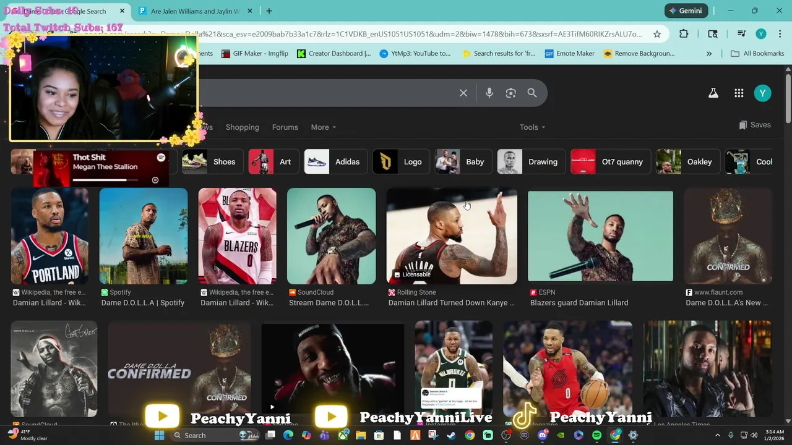Open a new Chrome tab
The width and height of the screenshot is (792, 445).
point(269,11)
